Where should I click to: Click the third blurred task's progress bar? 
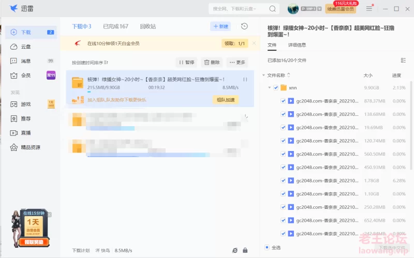click(x=164, y=155)
